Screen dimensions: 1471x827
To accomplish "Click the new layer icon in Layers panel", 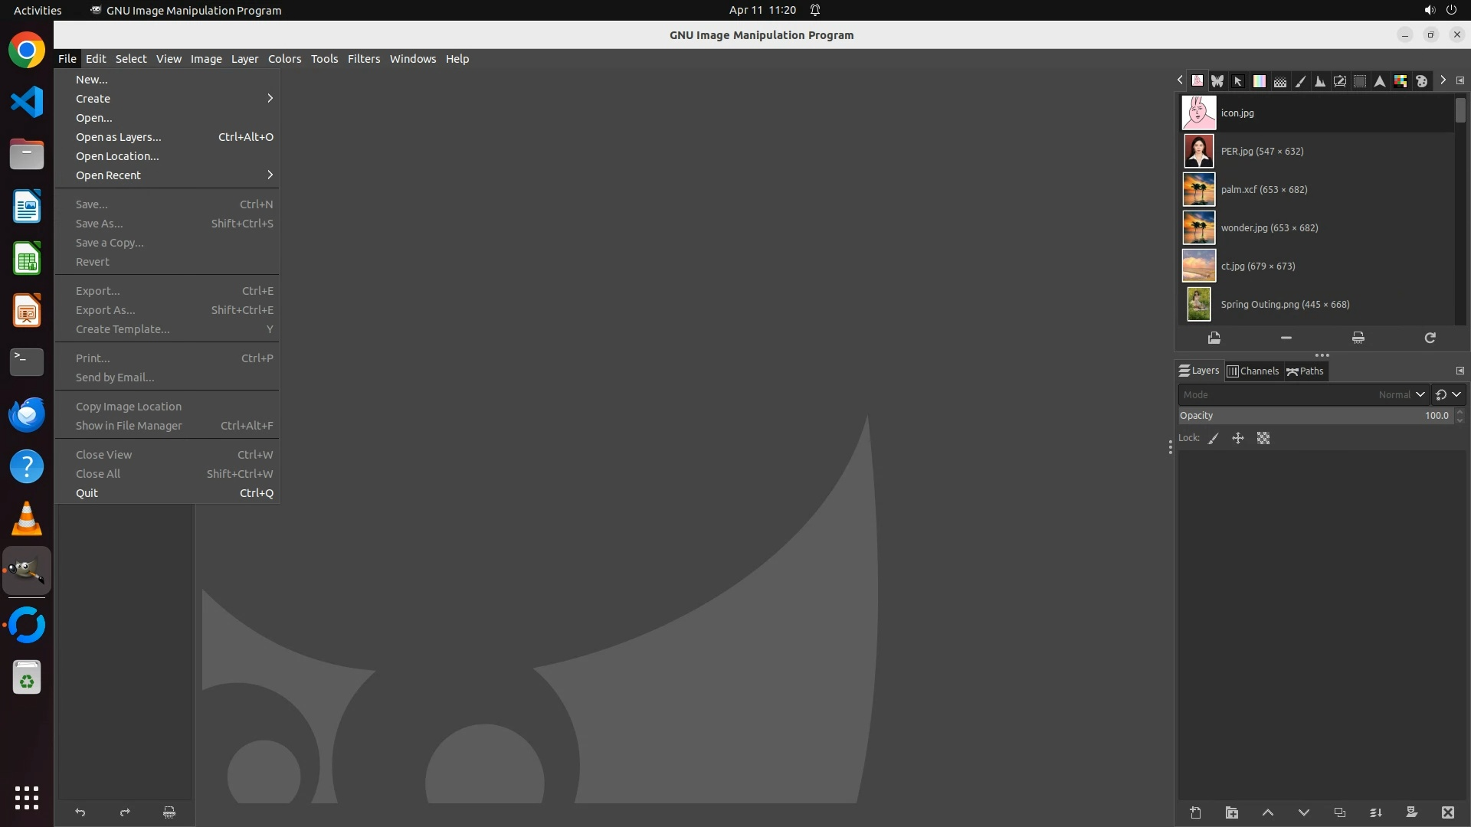I will click(x=1195, y=812).
